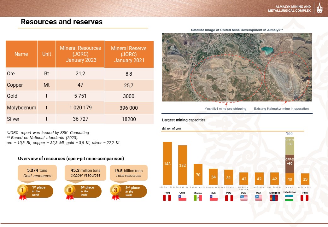Image resolution: width=328 pixels, height=227 pixels.
Task: Select the Mineral Reserve (JORC) column header
Action: click(129, 54)
